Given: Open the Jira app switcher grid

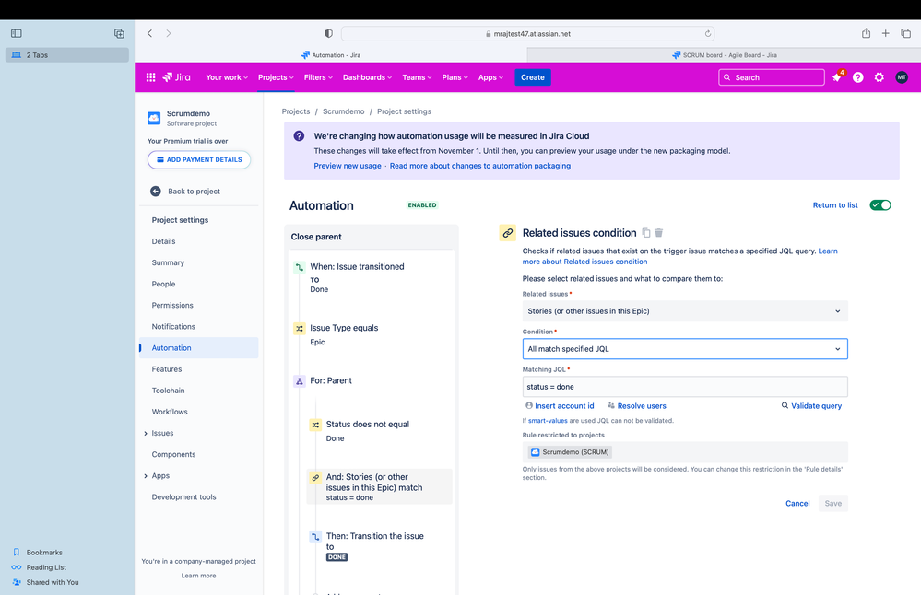Looking at the screenshot, I should 150,77.
